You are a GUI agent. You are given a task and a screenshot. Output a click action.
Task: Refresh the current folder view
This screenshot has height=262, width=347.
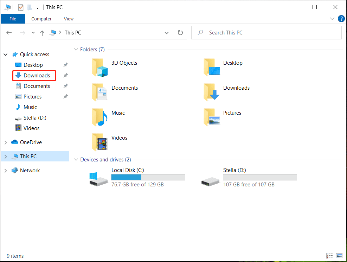tap(180, 32)
